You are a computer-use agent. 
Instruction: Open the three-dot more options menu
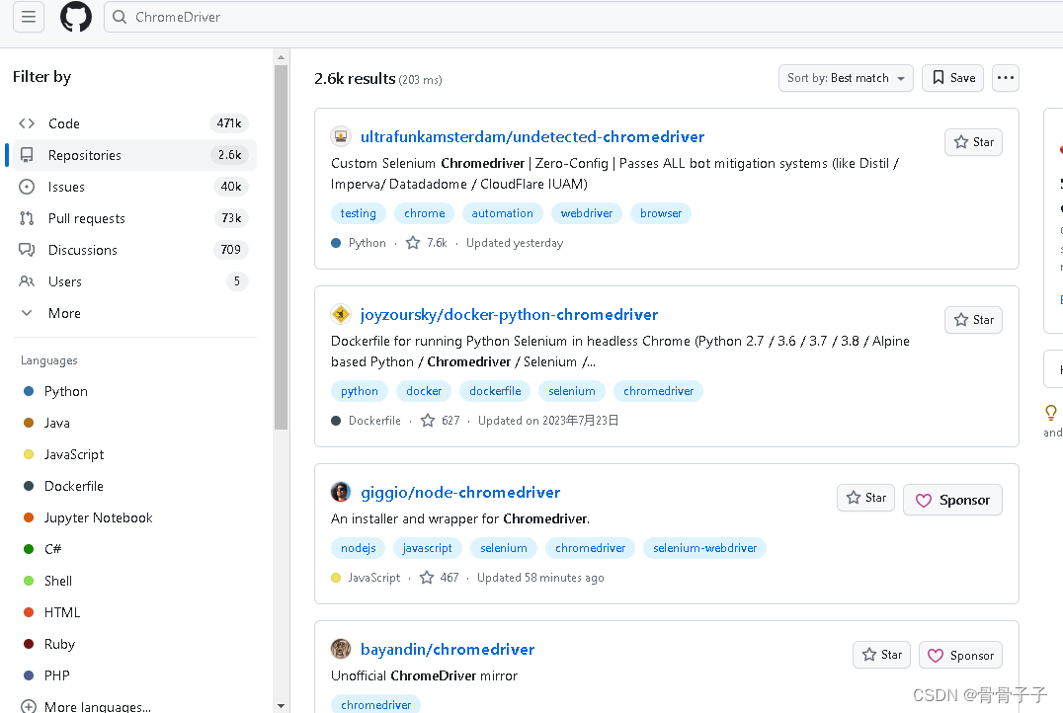1006,78
